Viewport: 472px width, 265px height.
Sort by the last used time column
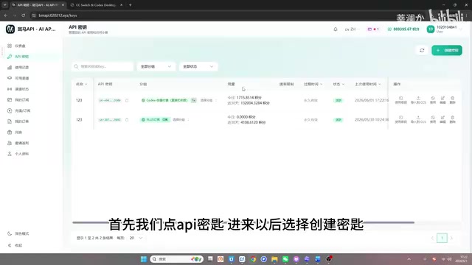click(367, 84)
